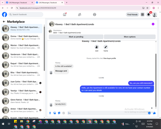
Task: Open More options for listing
Action: pyautogui.click(x=130, y=37)
